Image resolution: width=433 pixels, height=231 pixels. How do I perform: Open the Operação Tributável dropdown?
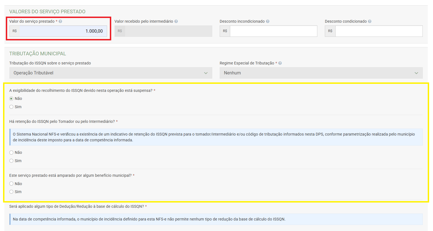pos(111,73)
